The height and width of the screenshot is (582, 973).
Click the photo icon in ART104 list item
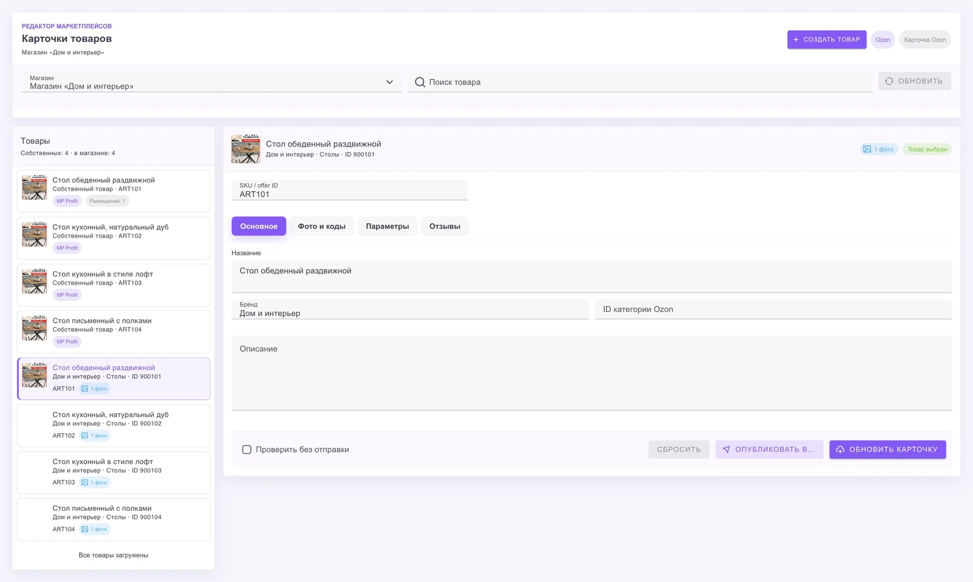[x=85, y=529]
